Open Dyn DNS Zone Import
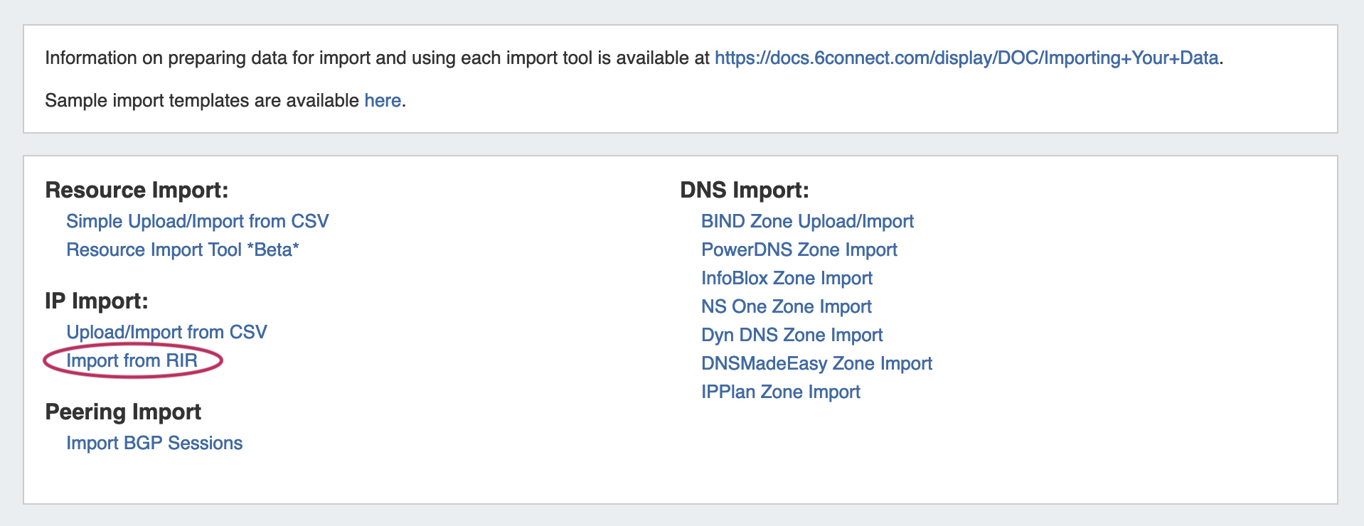Screen dimensions: 1364x526 [792, 335]
